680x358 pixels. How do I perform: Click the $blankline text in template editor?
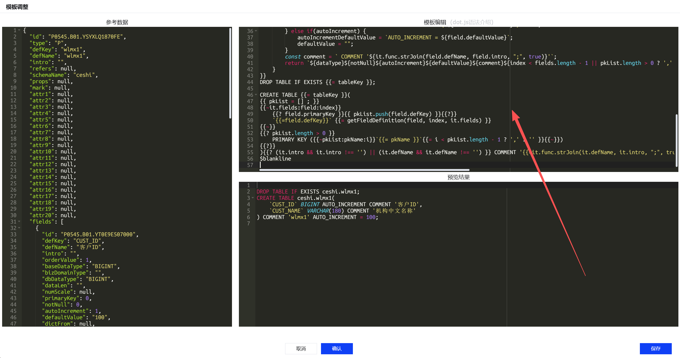(275, 159)
